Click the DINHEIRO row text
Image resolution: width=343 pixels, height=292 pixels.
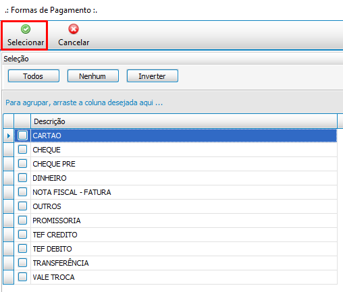click(49, 178)
